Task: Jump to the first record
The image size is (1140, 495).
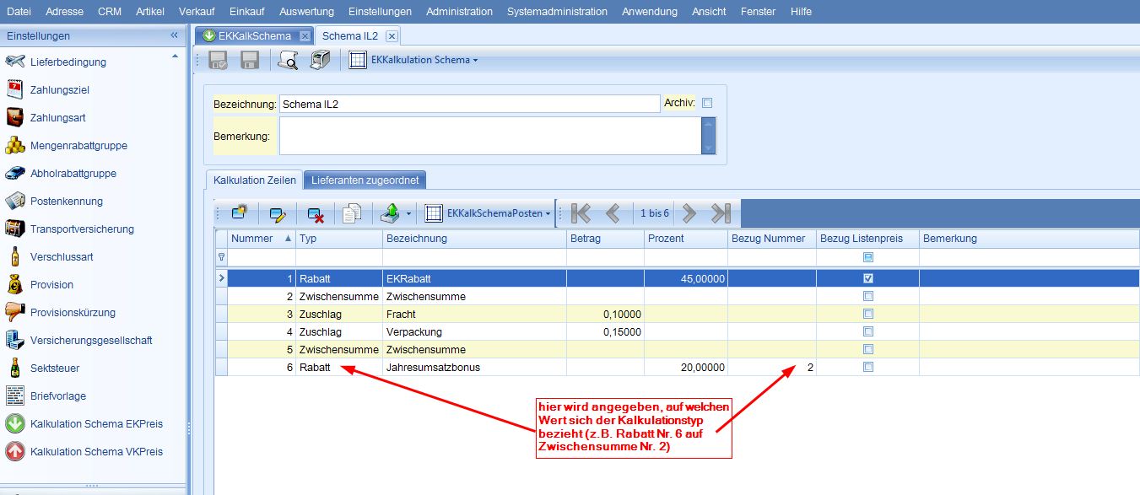Action: tap(581, 213)
